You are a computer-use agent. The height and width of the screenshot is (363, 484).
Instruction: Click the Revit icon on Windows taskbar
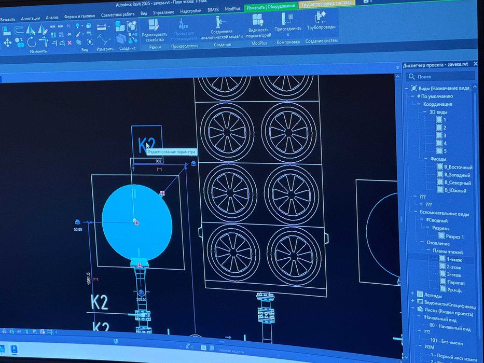[14, 349]
